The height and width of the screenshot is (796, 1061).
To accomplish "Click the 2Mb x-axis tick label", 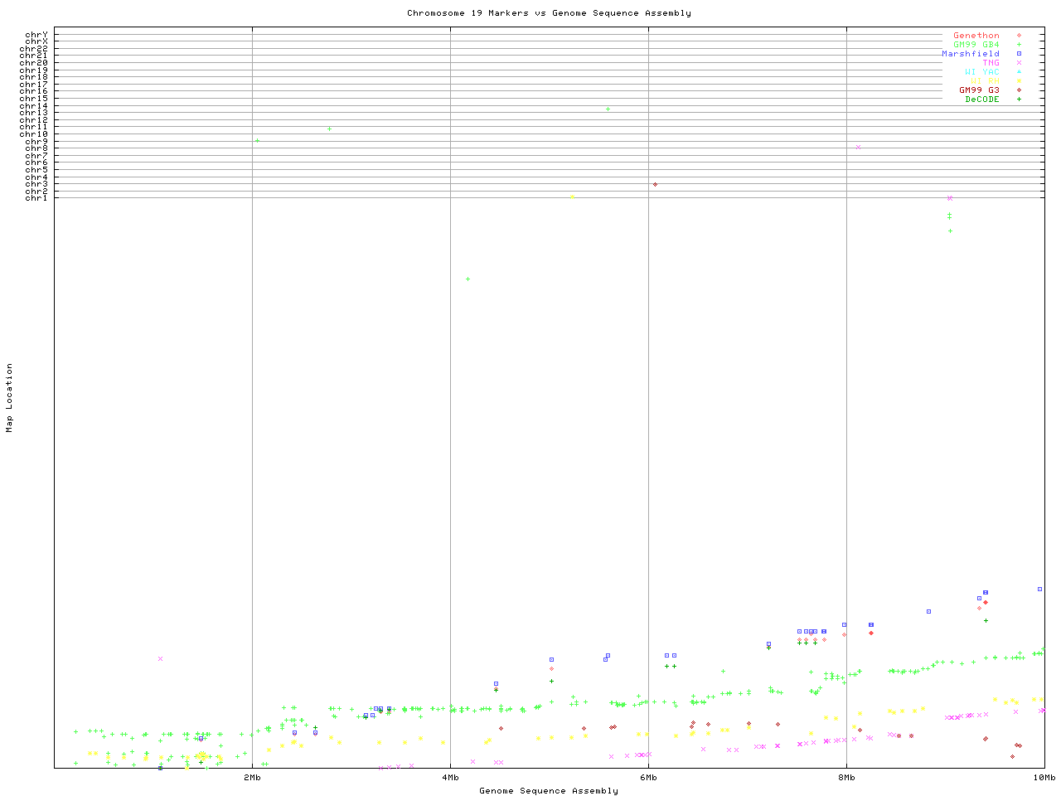I will (252, 778).
